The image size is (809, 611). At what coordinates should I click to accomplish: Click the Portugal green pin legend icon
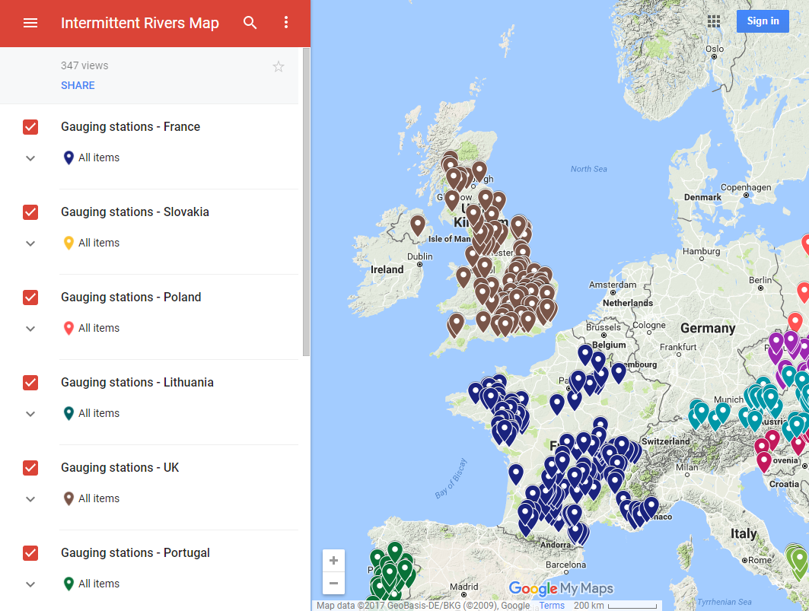click(68, 584)
